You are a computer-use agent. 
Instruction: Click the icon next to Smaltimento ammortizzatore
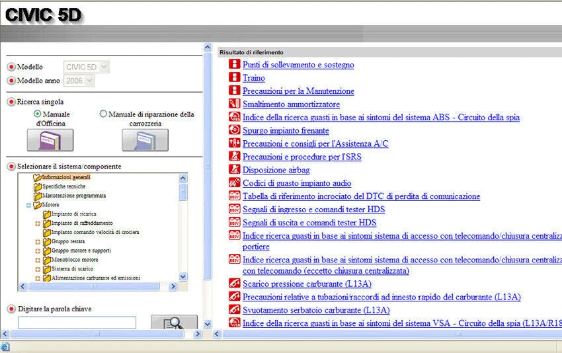pyautogui.click(x=235, y=104)
